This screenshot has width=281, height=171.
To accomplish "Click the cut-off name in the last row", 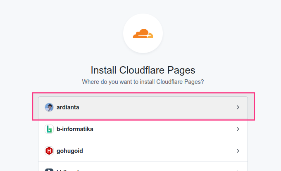I will 68,169.
